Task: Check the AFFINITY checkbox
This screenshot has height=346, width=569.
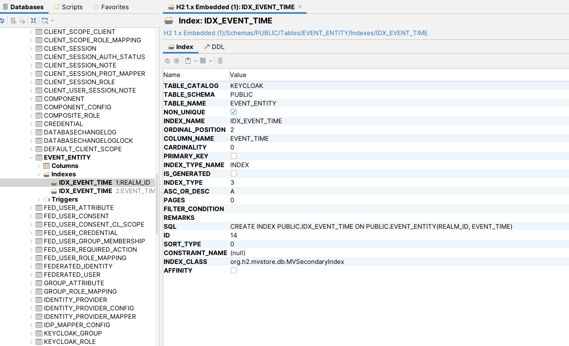Action: (x=233, y=270)
